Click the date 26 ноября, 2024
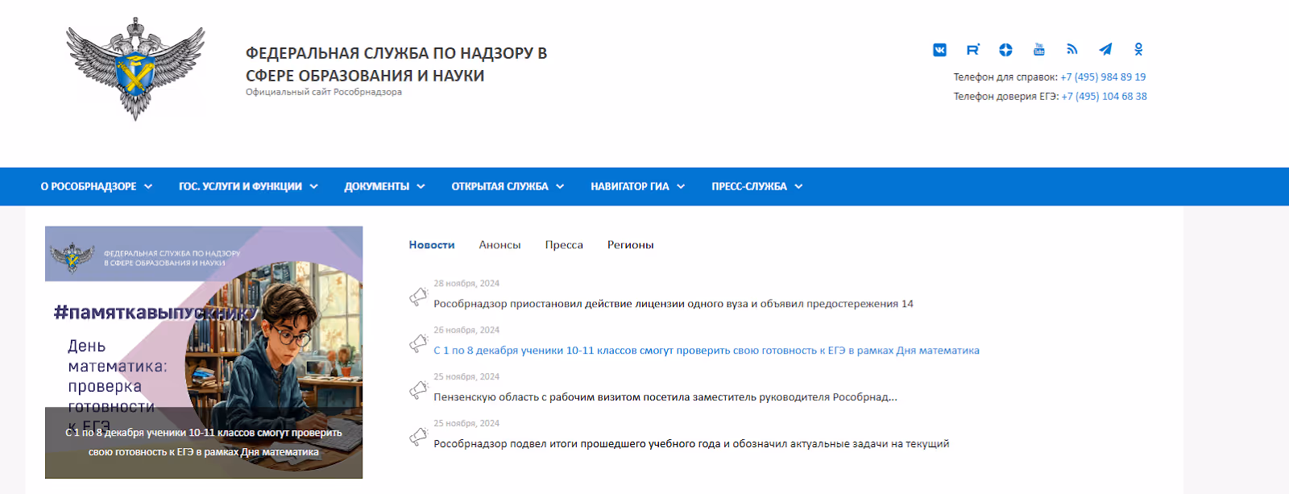 point(466,330)
